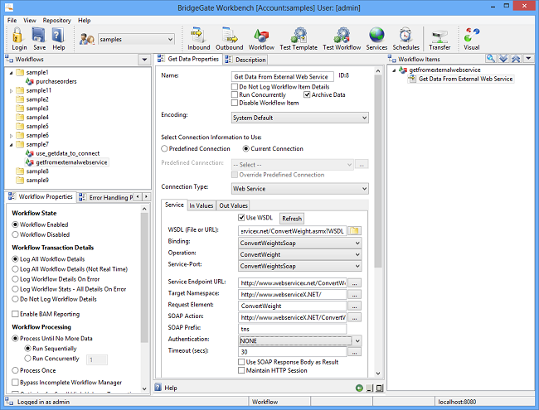Viewport: 539px width, 410px height.
Task: Click into the Timeout (secs) field
Action: 292,352
